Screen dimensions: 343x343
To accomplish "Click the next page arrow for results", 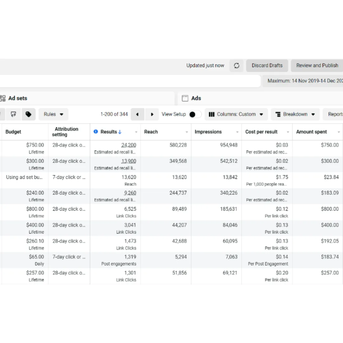I will pyautogui.click(x=152, y=114).
